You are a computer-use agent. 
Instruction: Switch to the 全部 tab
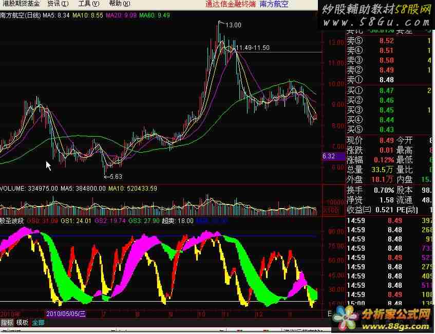38,323
